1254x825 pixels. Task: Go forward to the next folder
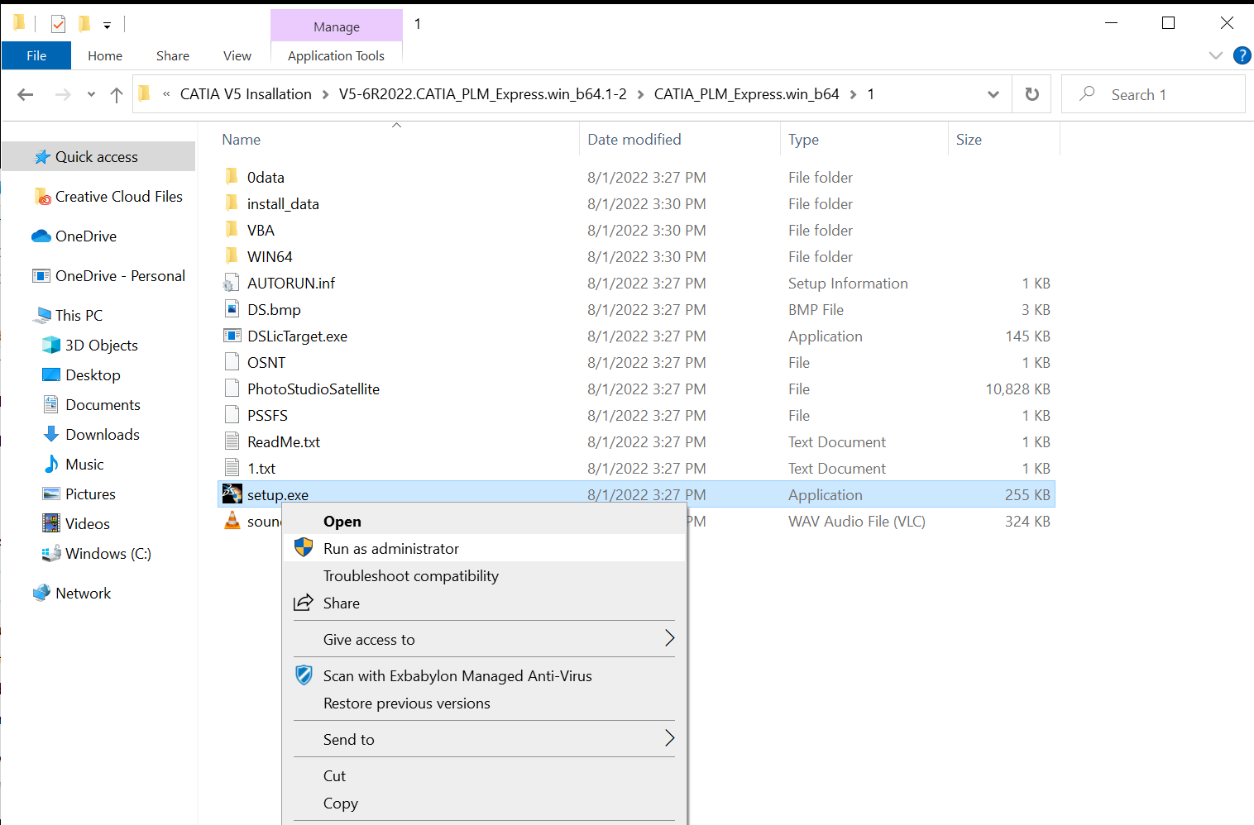click(x=63, y=94)
